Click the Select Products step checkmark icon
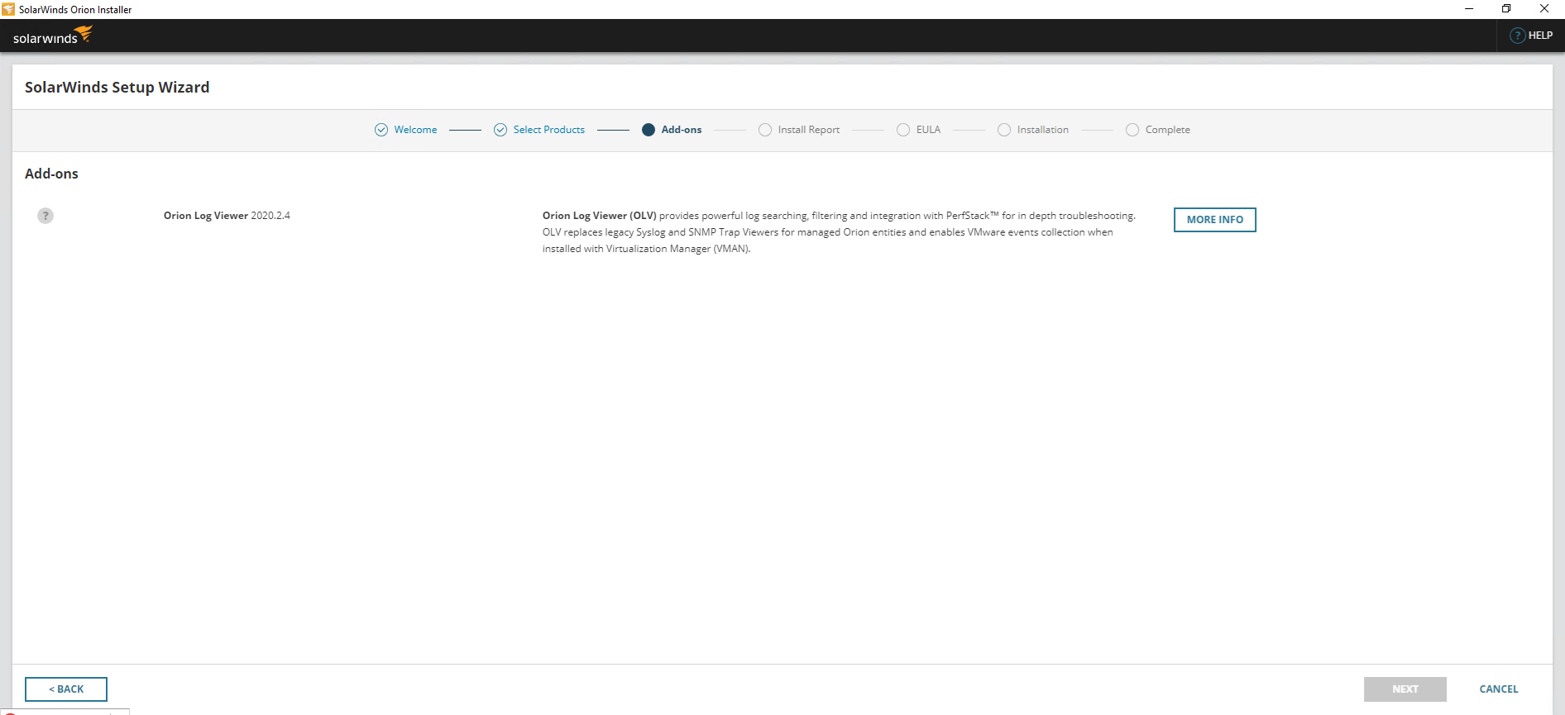This screenshot has height=715, width=1565. tap(500, 130)
